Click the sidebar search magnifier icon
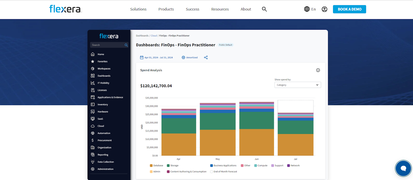 [x=126, y=45]
